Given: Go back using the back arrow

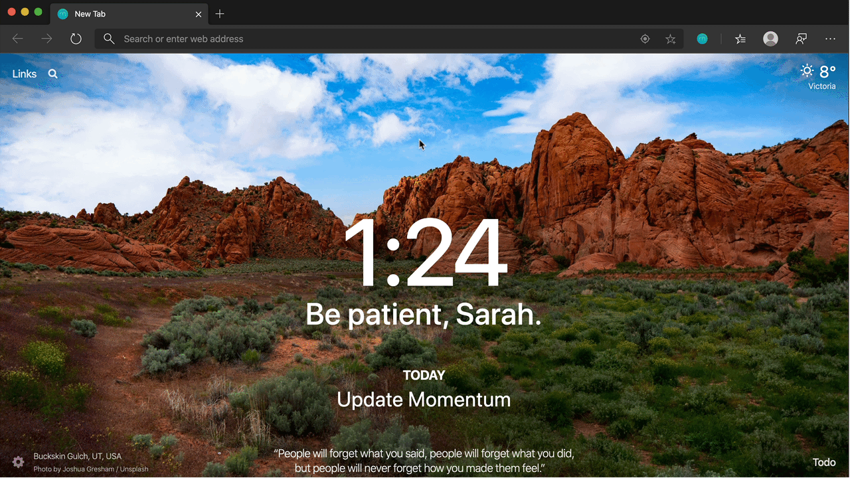Looking at the screenshot, I should [18, 39].
